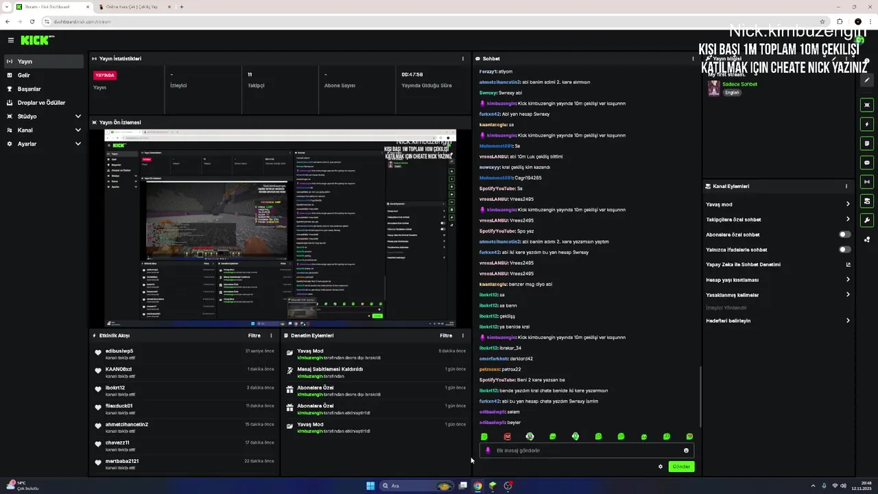The width and height of the screenshot is (878, 494).
Task: Click the stream info category thumbnail
Action: point(713,88)
